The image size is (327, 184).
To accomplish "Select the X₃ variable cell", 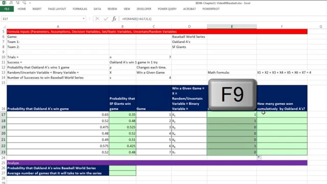I will click(189, 127).
